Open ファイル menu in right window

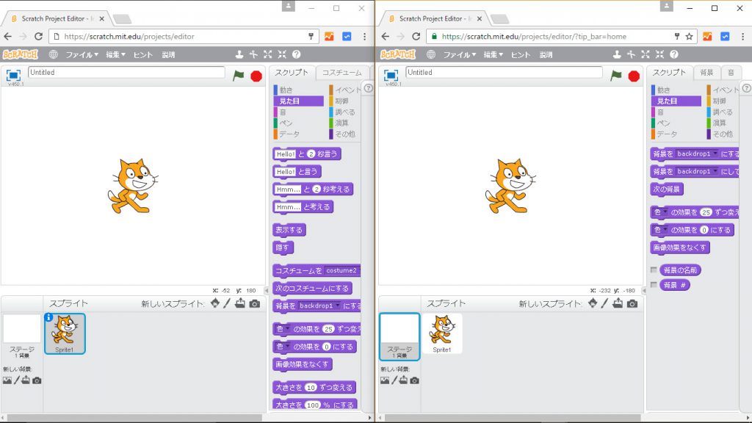pyautogui.click(x=459, y=54)
